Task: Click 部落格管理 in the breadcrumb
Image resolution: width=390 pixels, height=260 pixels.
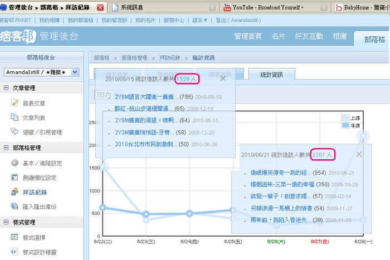Action: [135, 58]
